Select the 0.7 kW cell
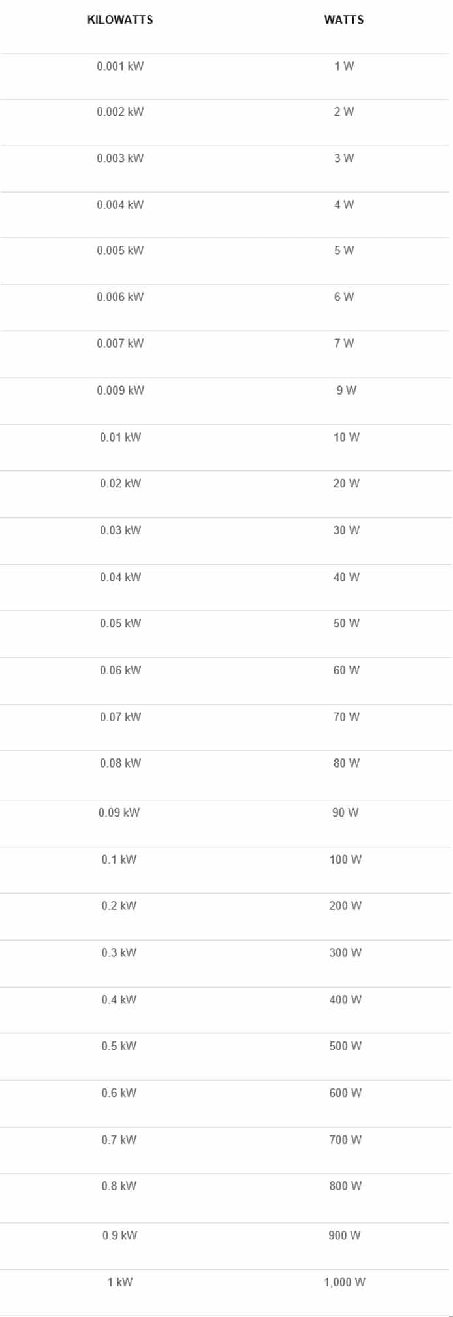 119,1140
